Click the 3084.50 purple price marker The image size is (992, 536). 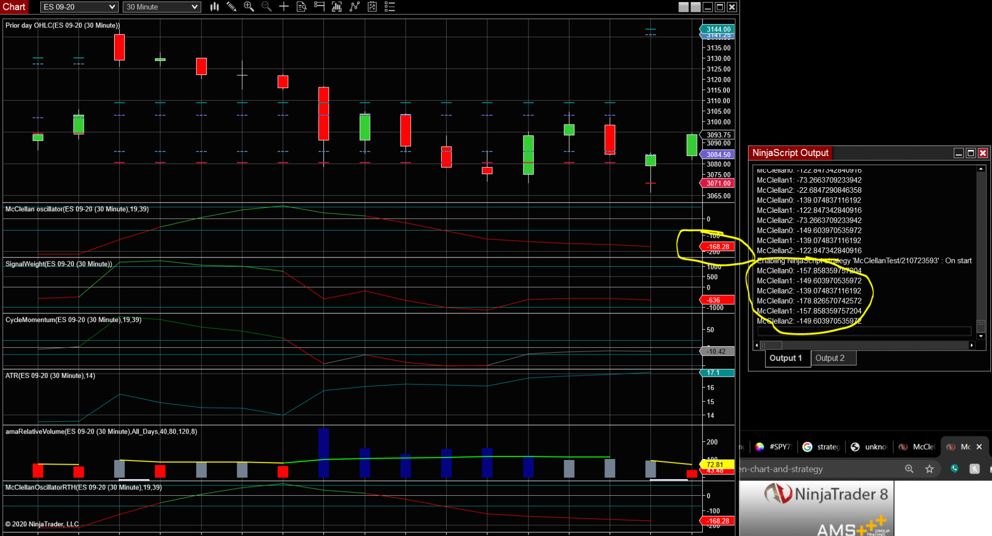click(x=717, y=155)
